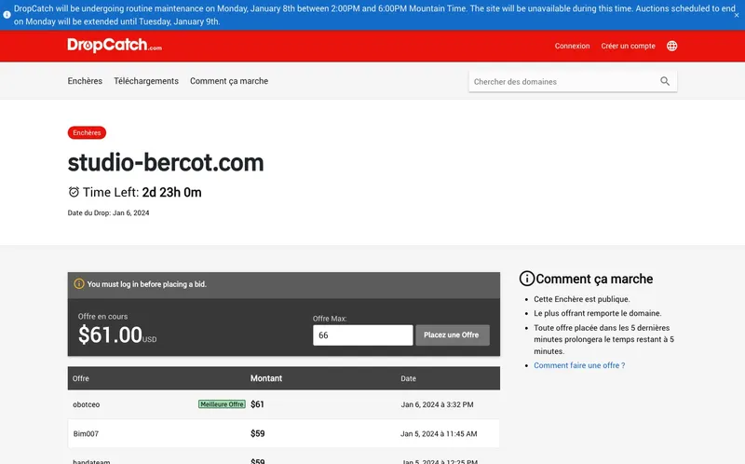Click the red Enchères badge
745x464 pixels.
click(87, 133)
